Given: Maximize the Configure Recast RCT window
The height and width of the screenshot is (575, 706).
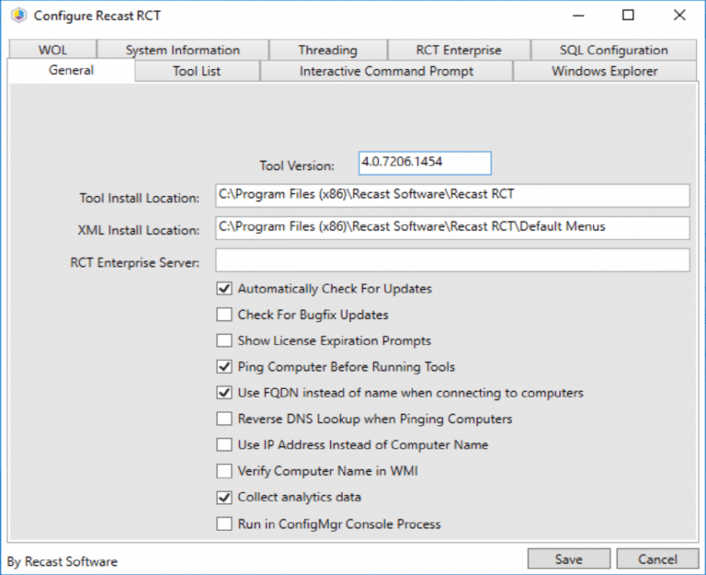Looking at the screenshot, I should 628,16.
